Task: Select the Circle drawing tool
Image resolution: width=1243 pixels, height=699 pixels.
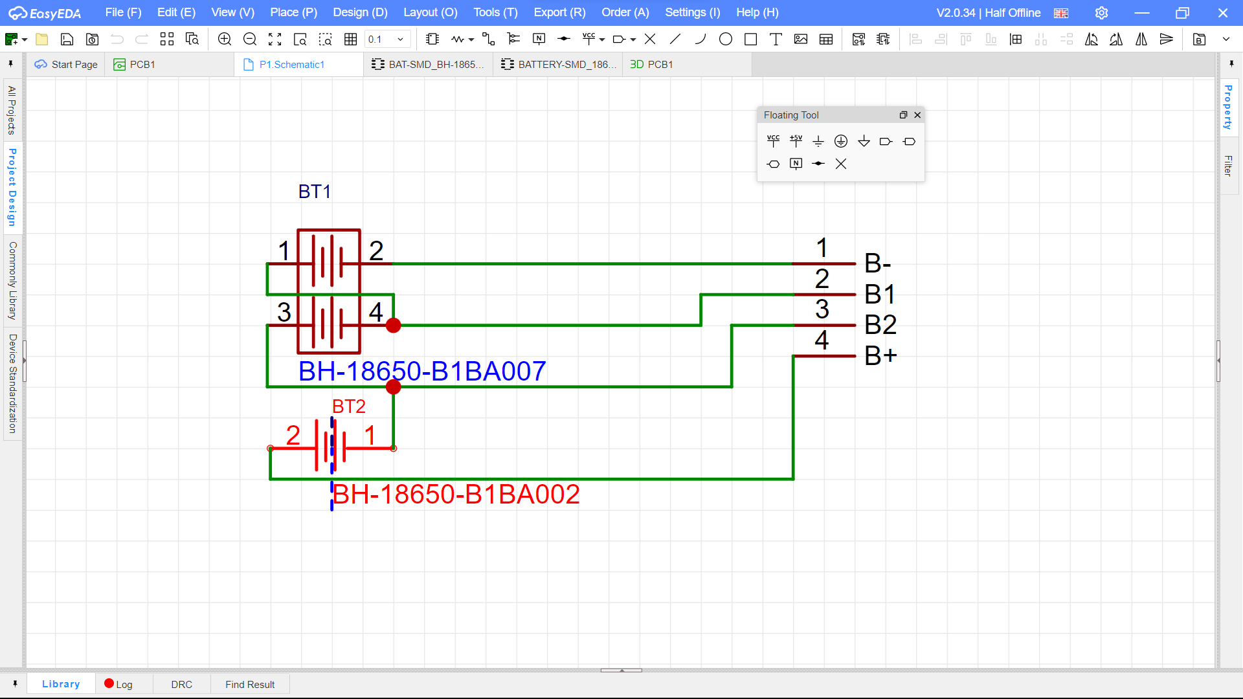Action: (x=726, y=39)
